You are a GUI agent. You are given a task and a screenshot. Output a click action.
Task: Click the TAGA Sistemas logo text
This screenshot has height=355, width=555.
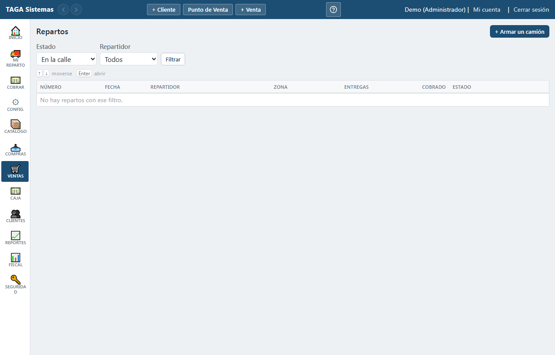click(x=29, y=10)
